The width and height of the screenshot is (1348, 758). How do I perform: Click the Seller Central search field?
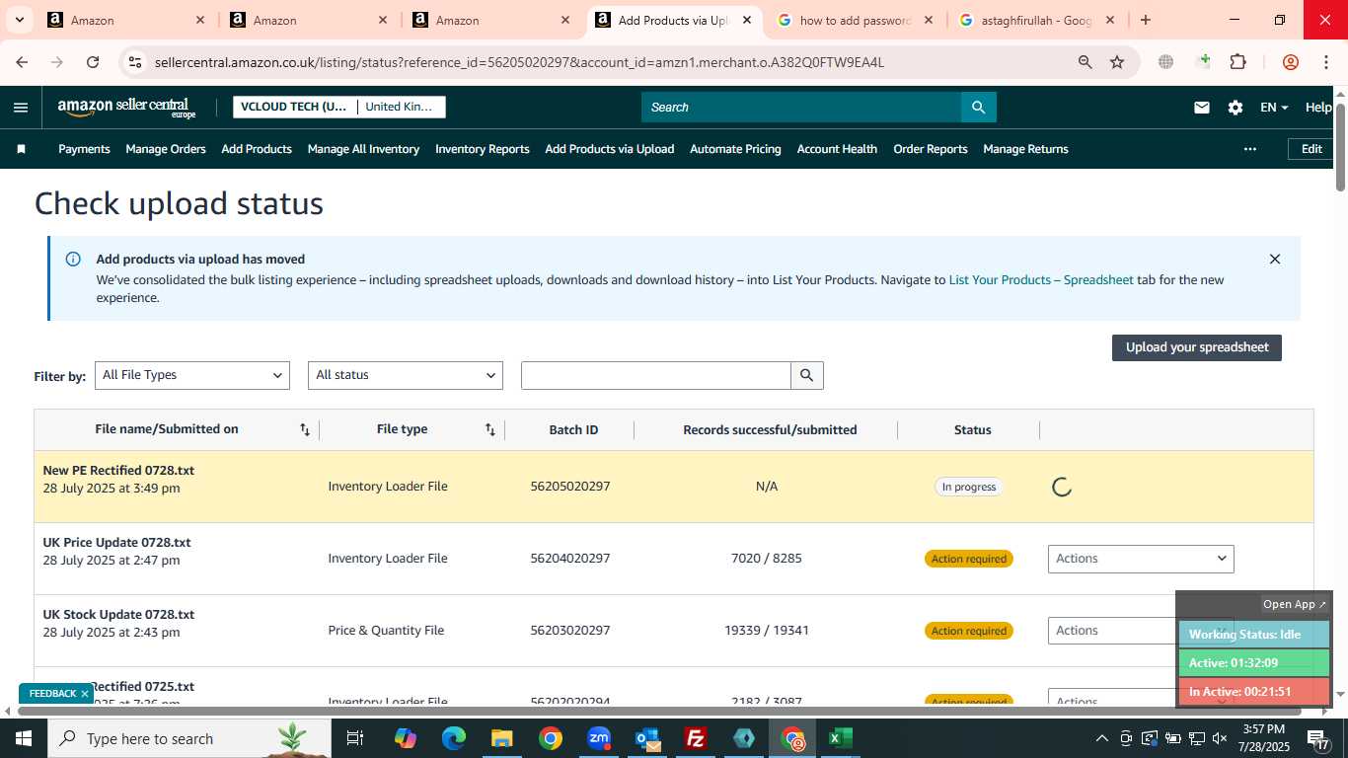[x=801, y=108]
